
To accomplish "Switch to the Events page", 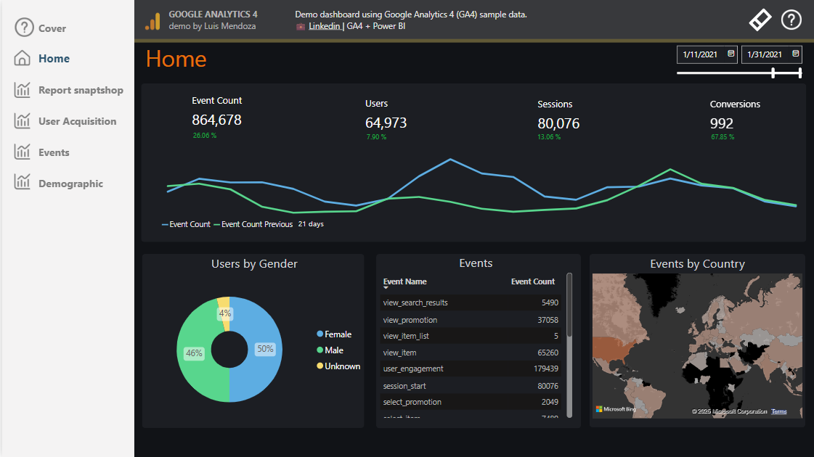I will coord(54,152).
